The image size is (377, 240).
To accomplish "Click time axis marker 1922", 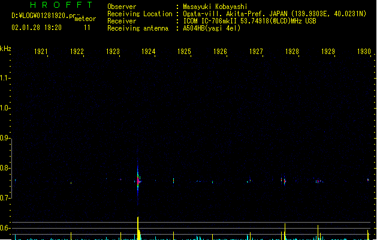I will point(77,52).
